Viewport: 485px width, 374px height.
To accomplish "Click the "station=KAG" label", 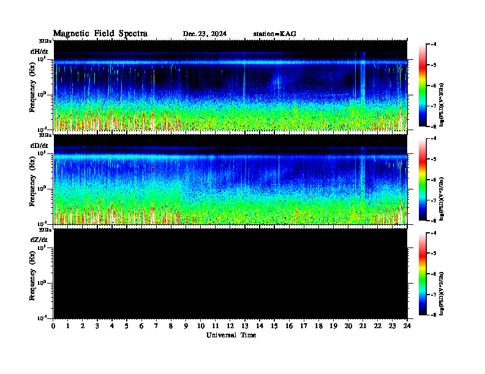I will tap(275, 34).
